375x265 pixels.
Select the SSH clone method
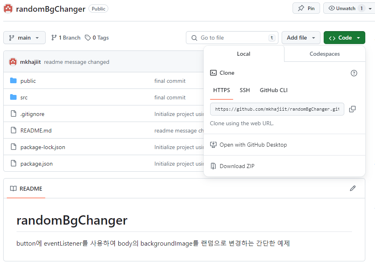pos(244,90)
